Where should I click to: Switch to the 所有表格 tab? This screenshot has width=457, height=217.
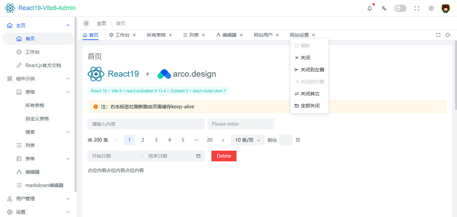click(x=156, y=35)
